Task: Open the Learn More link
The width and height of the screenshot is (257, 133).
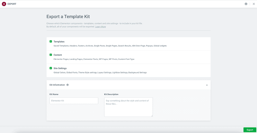Action: [x=101, y=27]
